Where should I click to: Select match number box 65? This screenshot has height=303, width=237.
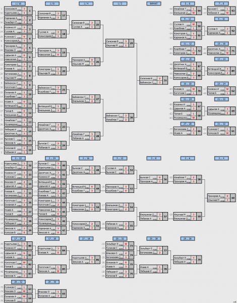pos(64,294)
